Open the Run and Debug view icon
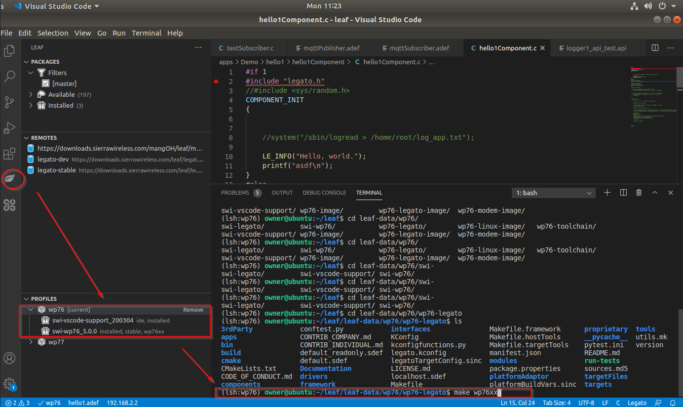 (9, 128)
